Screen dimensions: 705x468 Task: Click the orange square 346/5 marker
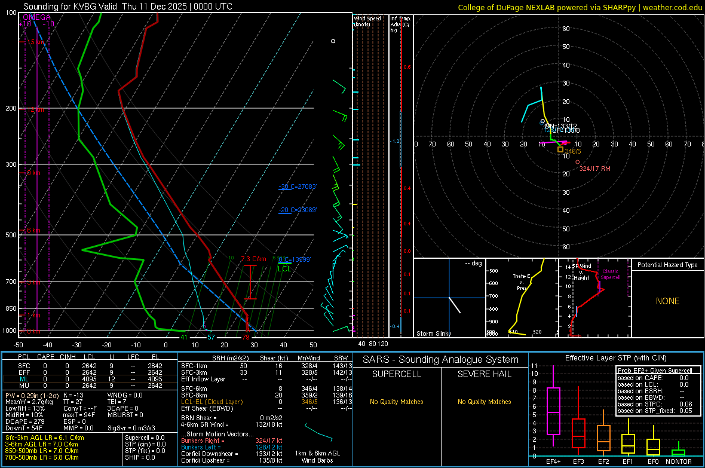point(560,149)
